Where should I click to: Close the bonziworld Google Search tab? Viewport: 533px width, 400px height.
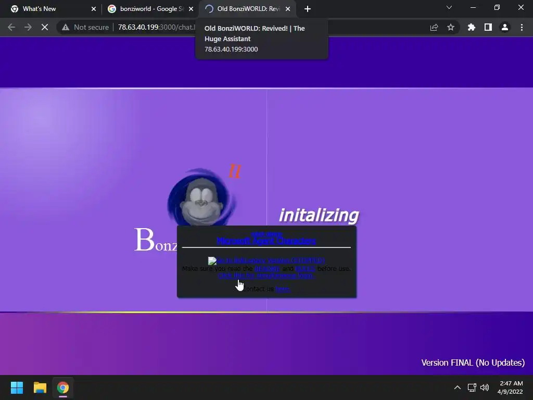(191, 9)
